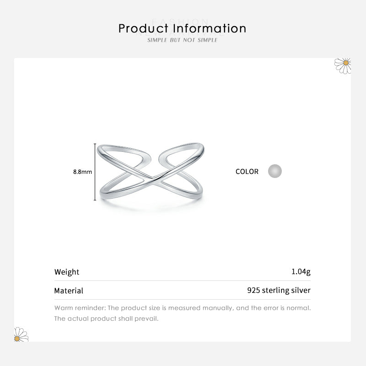
Task: Click the "8.8mm" measurement label
Action: click(x=83, y=172)
